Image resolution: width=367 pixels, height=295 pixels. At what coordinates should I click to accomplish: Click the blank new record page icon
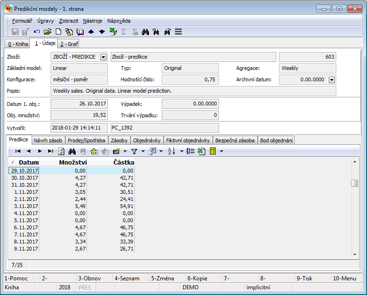coord(59,32)
